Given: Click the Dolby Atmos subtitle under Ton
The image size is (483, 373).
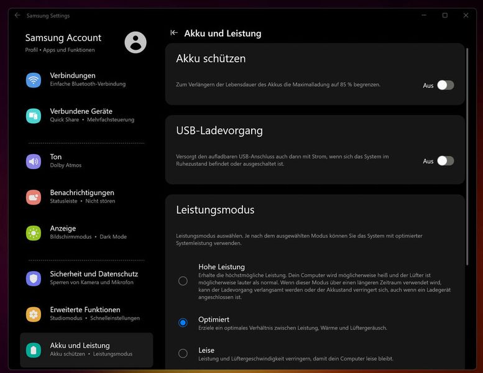Looking at the screenshot, I should pos(66,165).
